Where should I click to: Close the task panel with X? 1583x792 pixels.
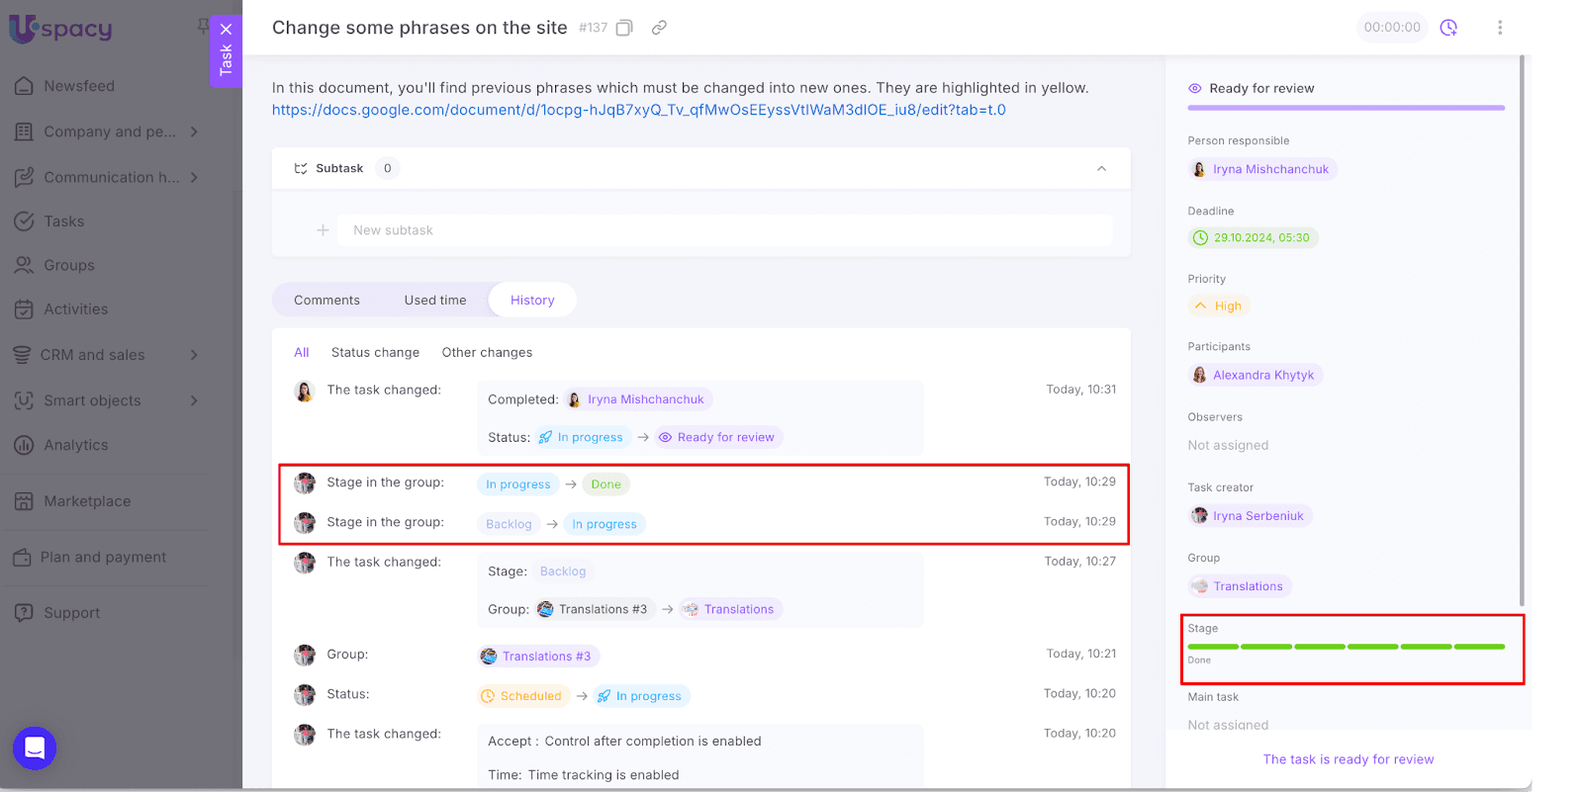click(226, 29)
